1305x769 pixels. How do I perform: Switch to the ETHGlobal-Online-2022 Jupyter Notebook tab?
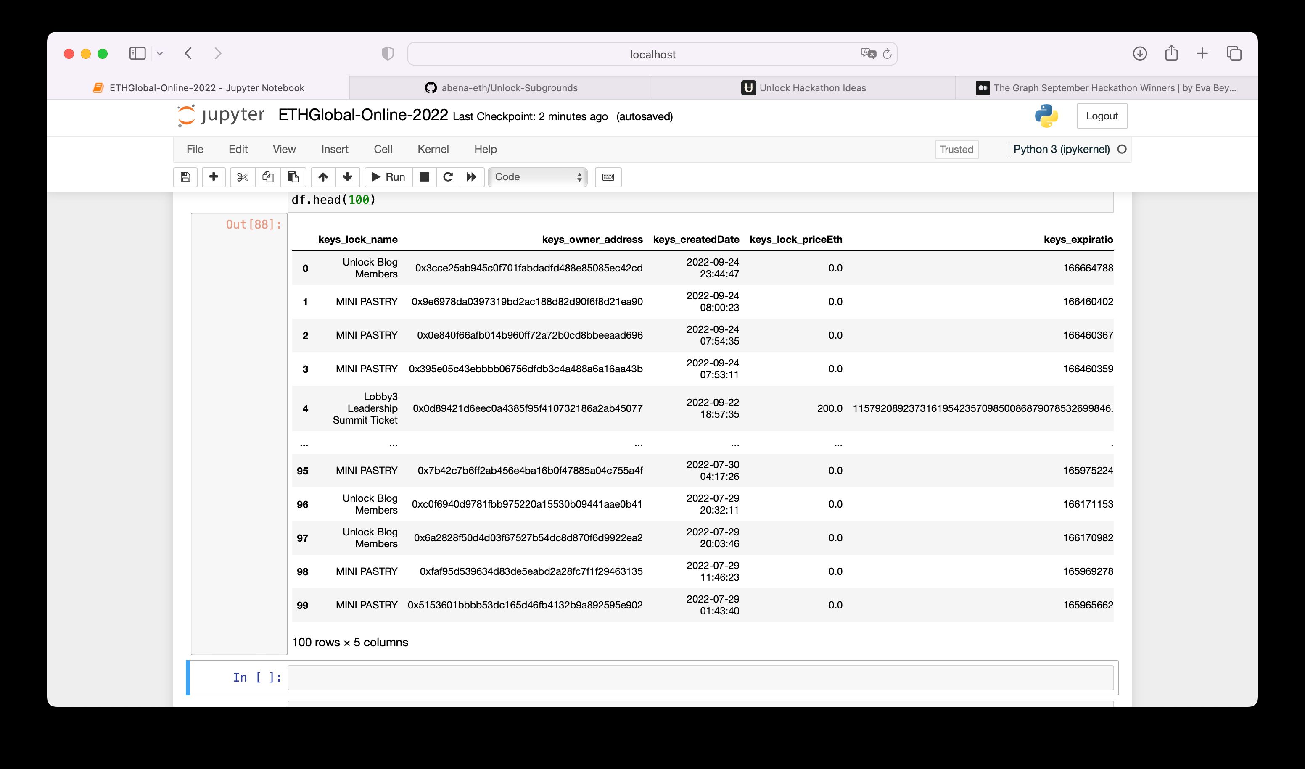click(198, 87)
